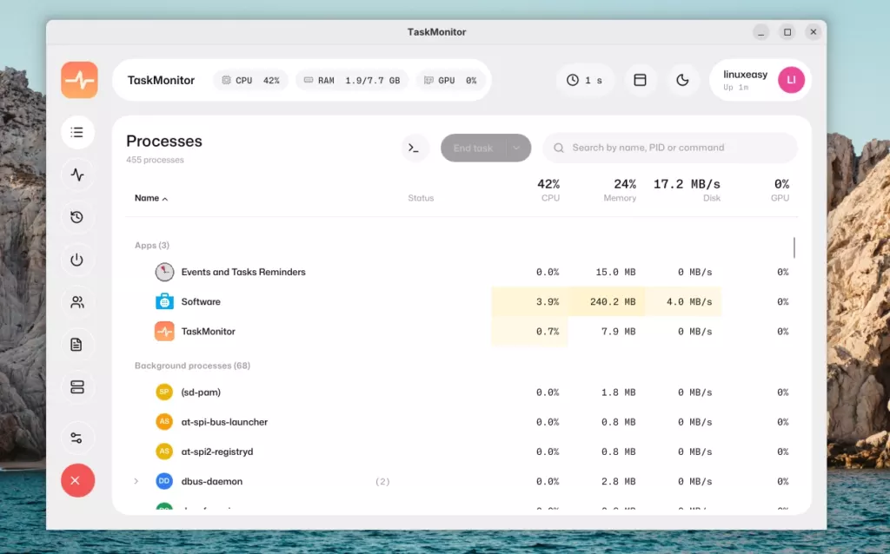This screenshot has width=890, height=554.
Task: Select the (sd-pam) process row
Action: [462, 392]
